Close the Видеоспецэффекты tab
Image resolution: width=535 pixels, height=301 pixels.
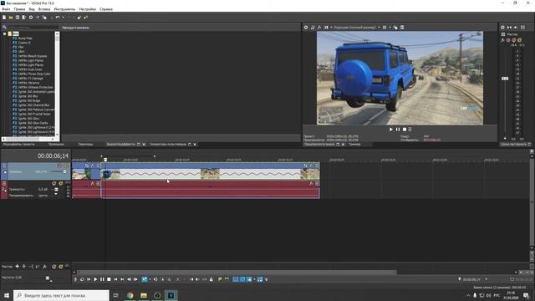click(144, 145)
